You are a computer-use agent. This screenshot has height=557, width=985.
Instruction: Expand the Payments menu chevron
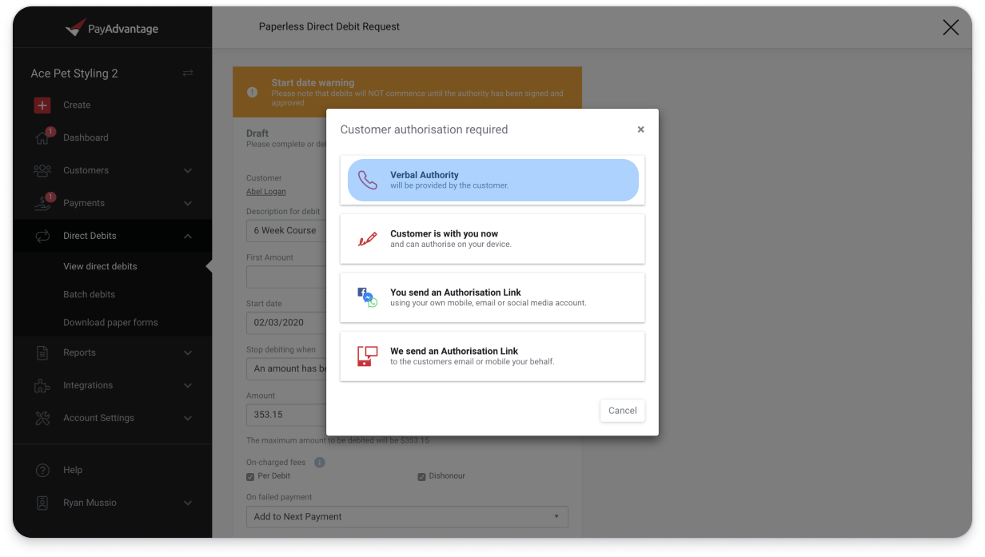click(x=188, y=203)
